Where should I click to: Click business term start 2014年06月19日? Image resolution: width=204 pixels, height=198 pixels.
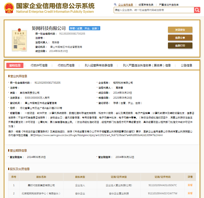36,157
